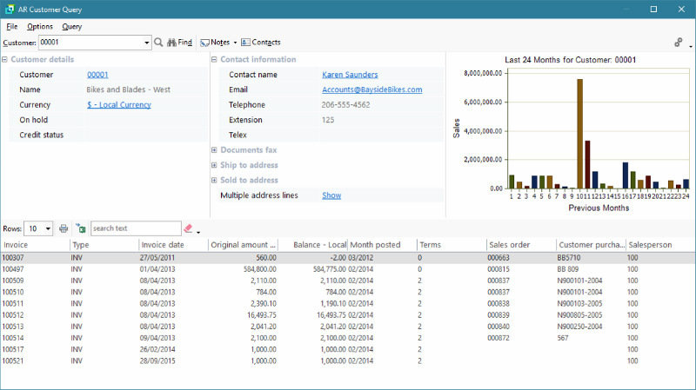696x390 pixels.
Task: Sort by the Month posted column header
Action: point(382,245)
